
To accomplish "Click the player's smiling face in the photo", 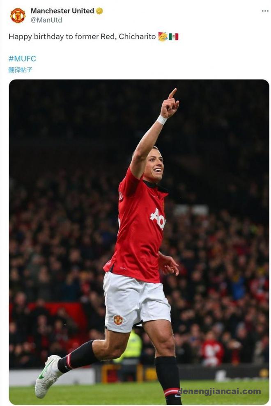I will 153,165.
